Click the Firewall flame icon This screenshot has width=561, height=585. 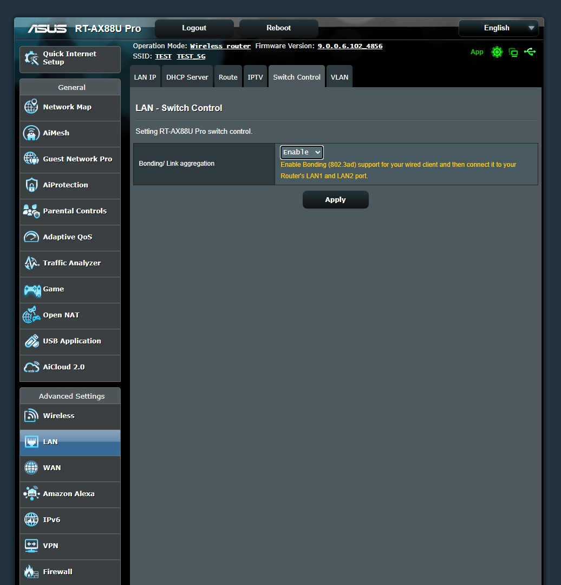[x=31, y=571]
